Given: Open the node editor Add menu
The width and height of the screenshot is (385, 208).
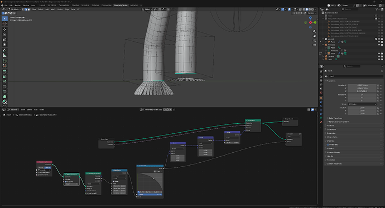Looking at the screenshot, I should [x=36, y=110].
